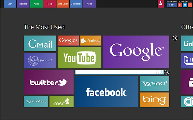Viewport: 193px width, 120px height.
Task: Submit search with arrow button
Action: (167, 72)
